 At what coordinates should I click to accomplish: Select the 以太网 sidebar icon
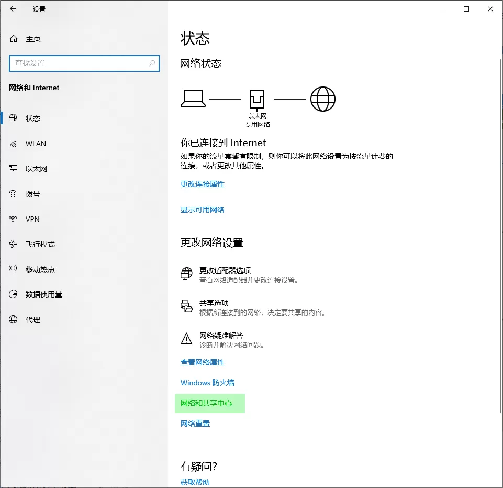point(13,168)
